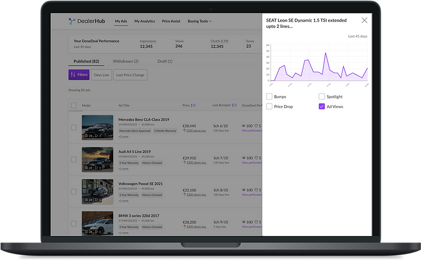
Task: Sort ads by Price column icon
Action: tap(193, 105)
